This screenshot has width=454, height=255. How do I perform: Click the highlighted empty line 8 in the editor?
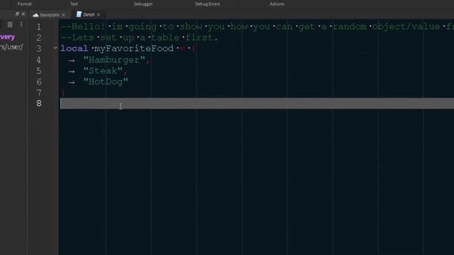257,103
